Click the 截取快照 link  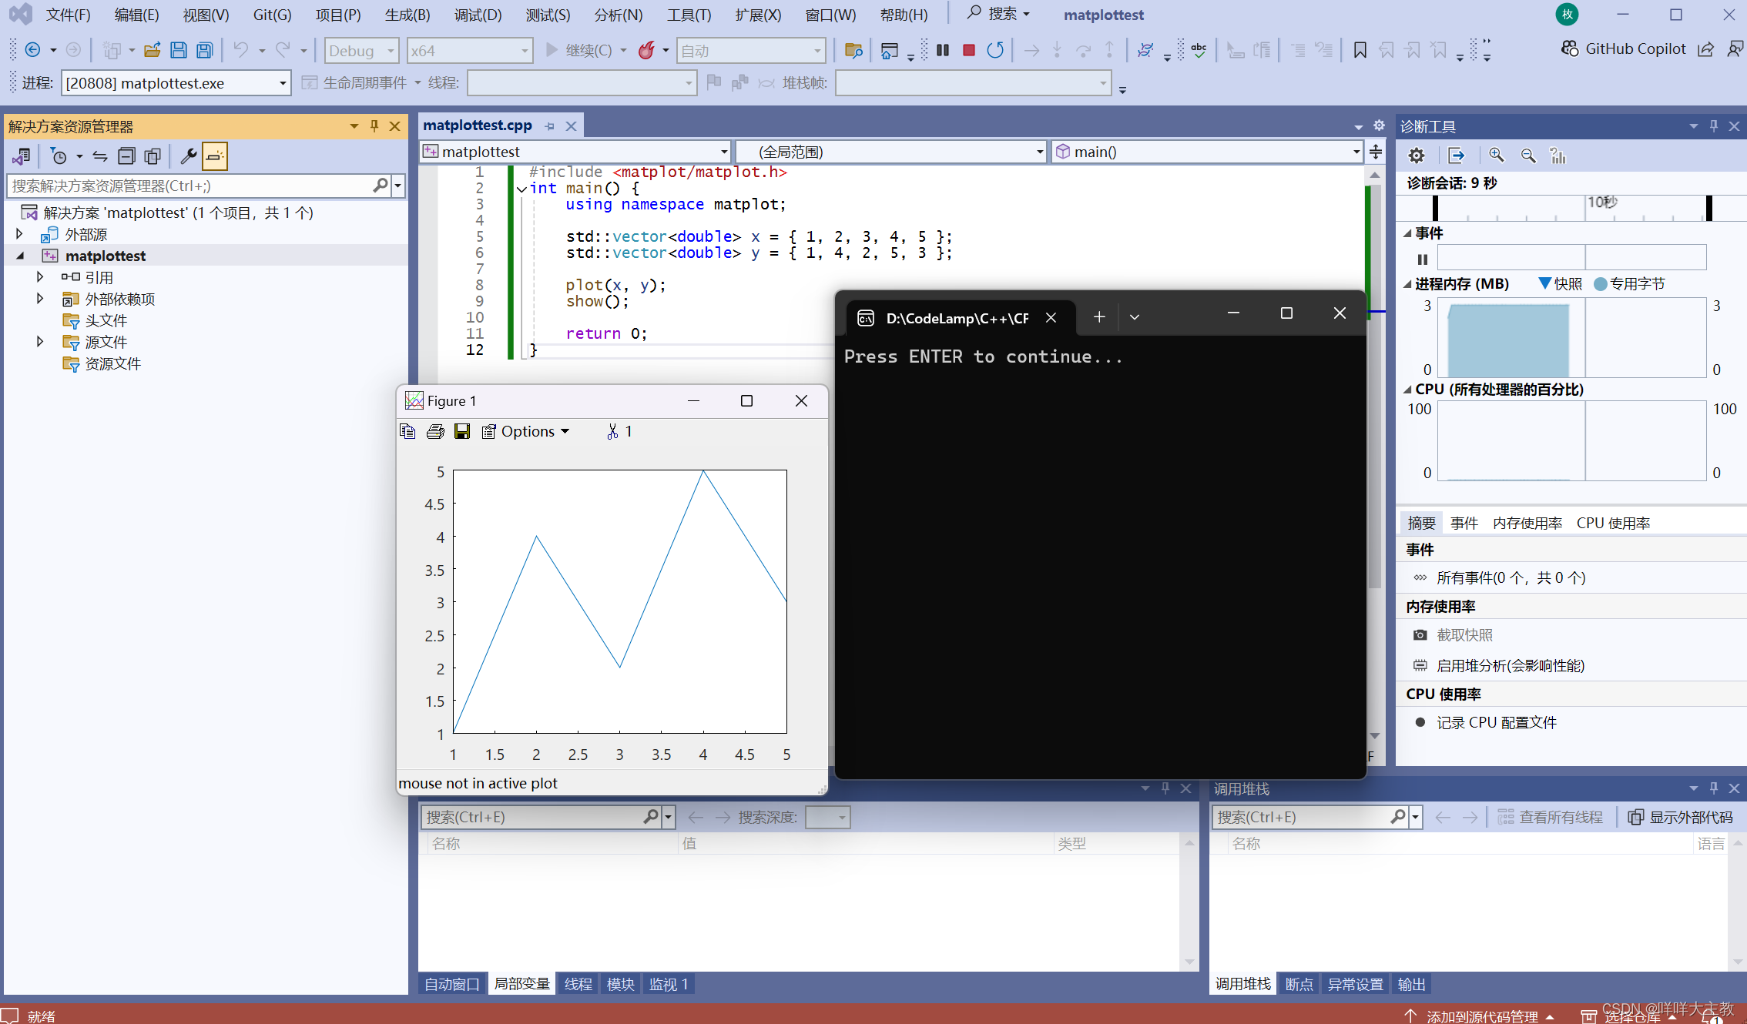coord(1464,634)
